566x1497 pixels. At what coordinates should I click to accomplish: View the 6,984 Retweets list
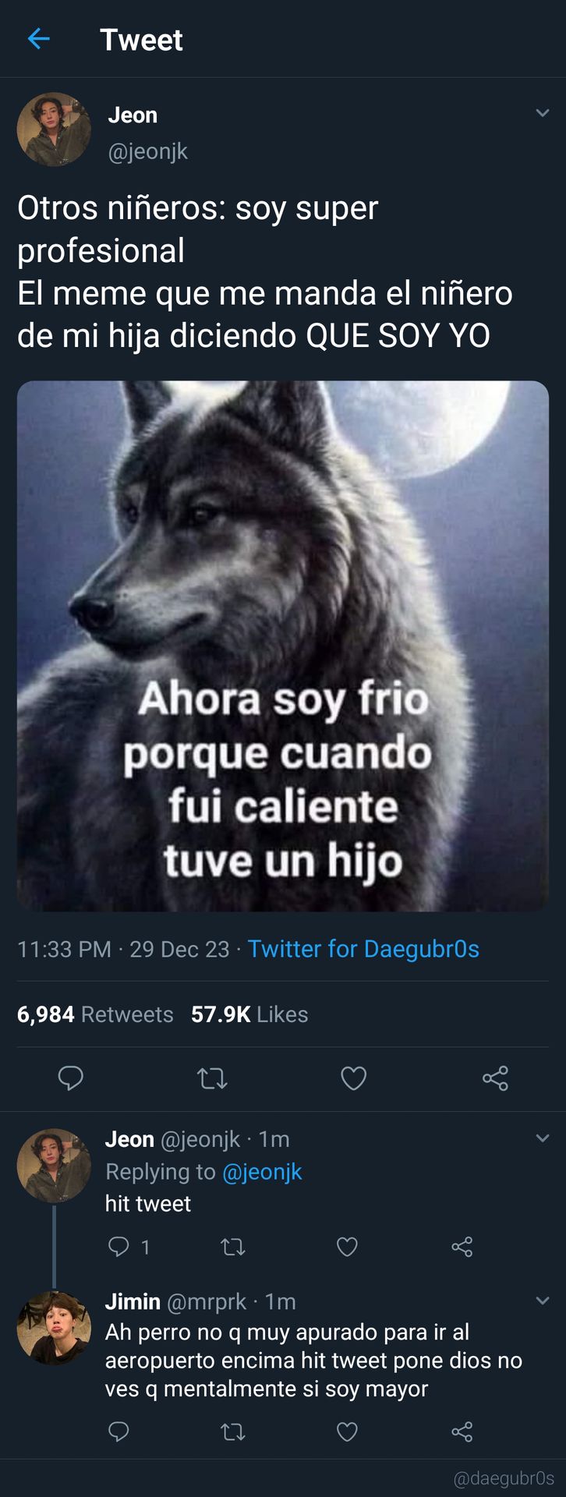(x=95, y=1014)
